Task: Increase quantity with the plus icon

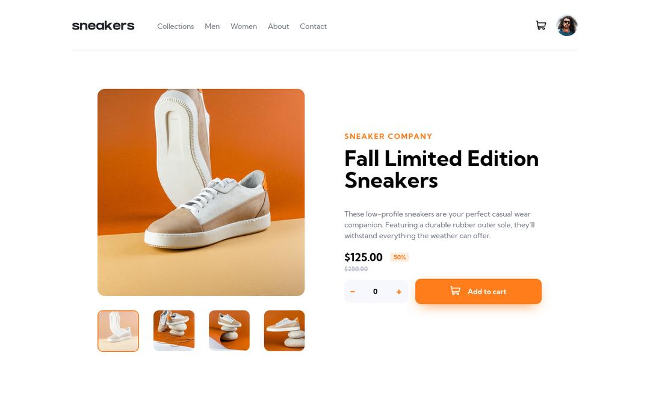Action: click(x=399, y=292)
